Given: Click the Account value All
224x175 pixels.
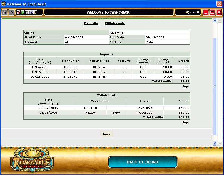Looking at the screenshot, I should click(x=67, y=42).
